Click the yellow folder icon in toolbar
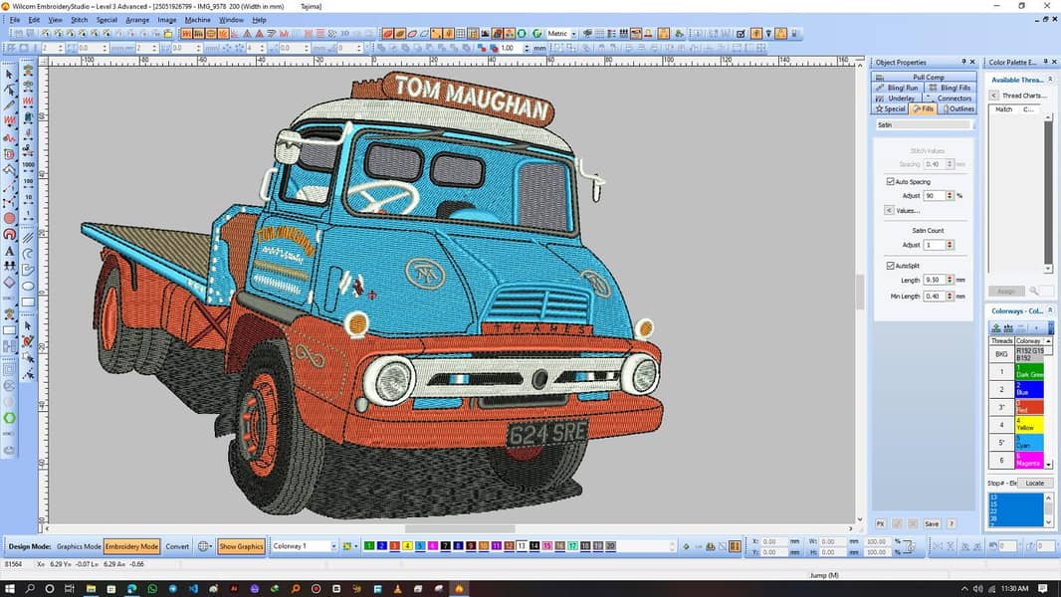The height and width of the screenshot is (597, 1061). click(168, 33)
